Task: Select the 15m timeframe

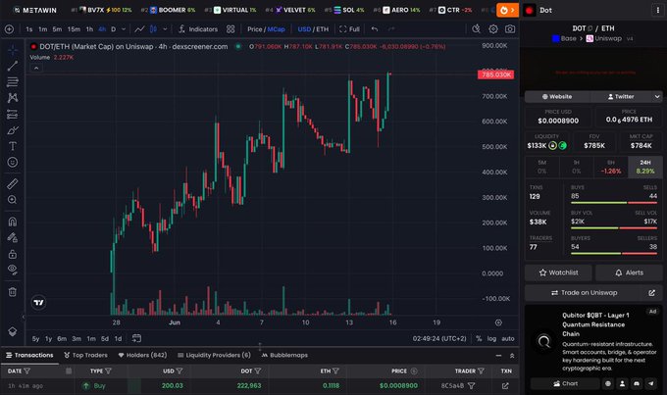Action: (74, 28)
